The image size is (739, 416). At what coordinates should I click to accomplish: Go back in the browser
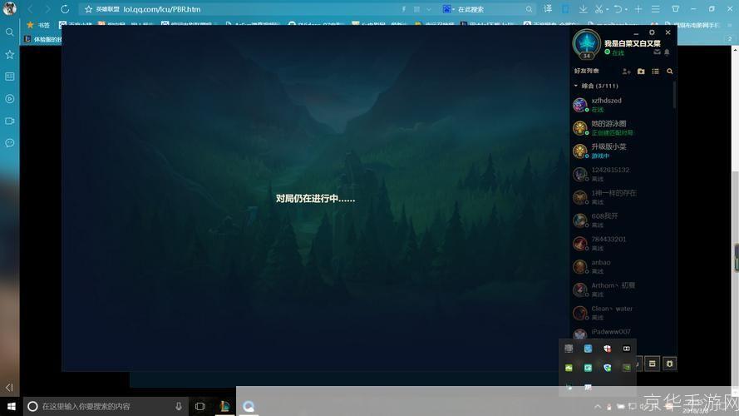[30, 9]
